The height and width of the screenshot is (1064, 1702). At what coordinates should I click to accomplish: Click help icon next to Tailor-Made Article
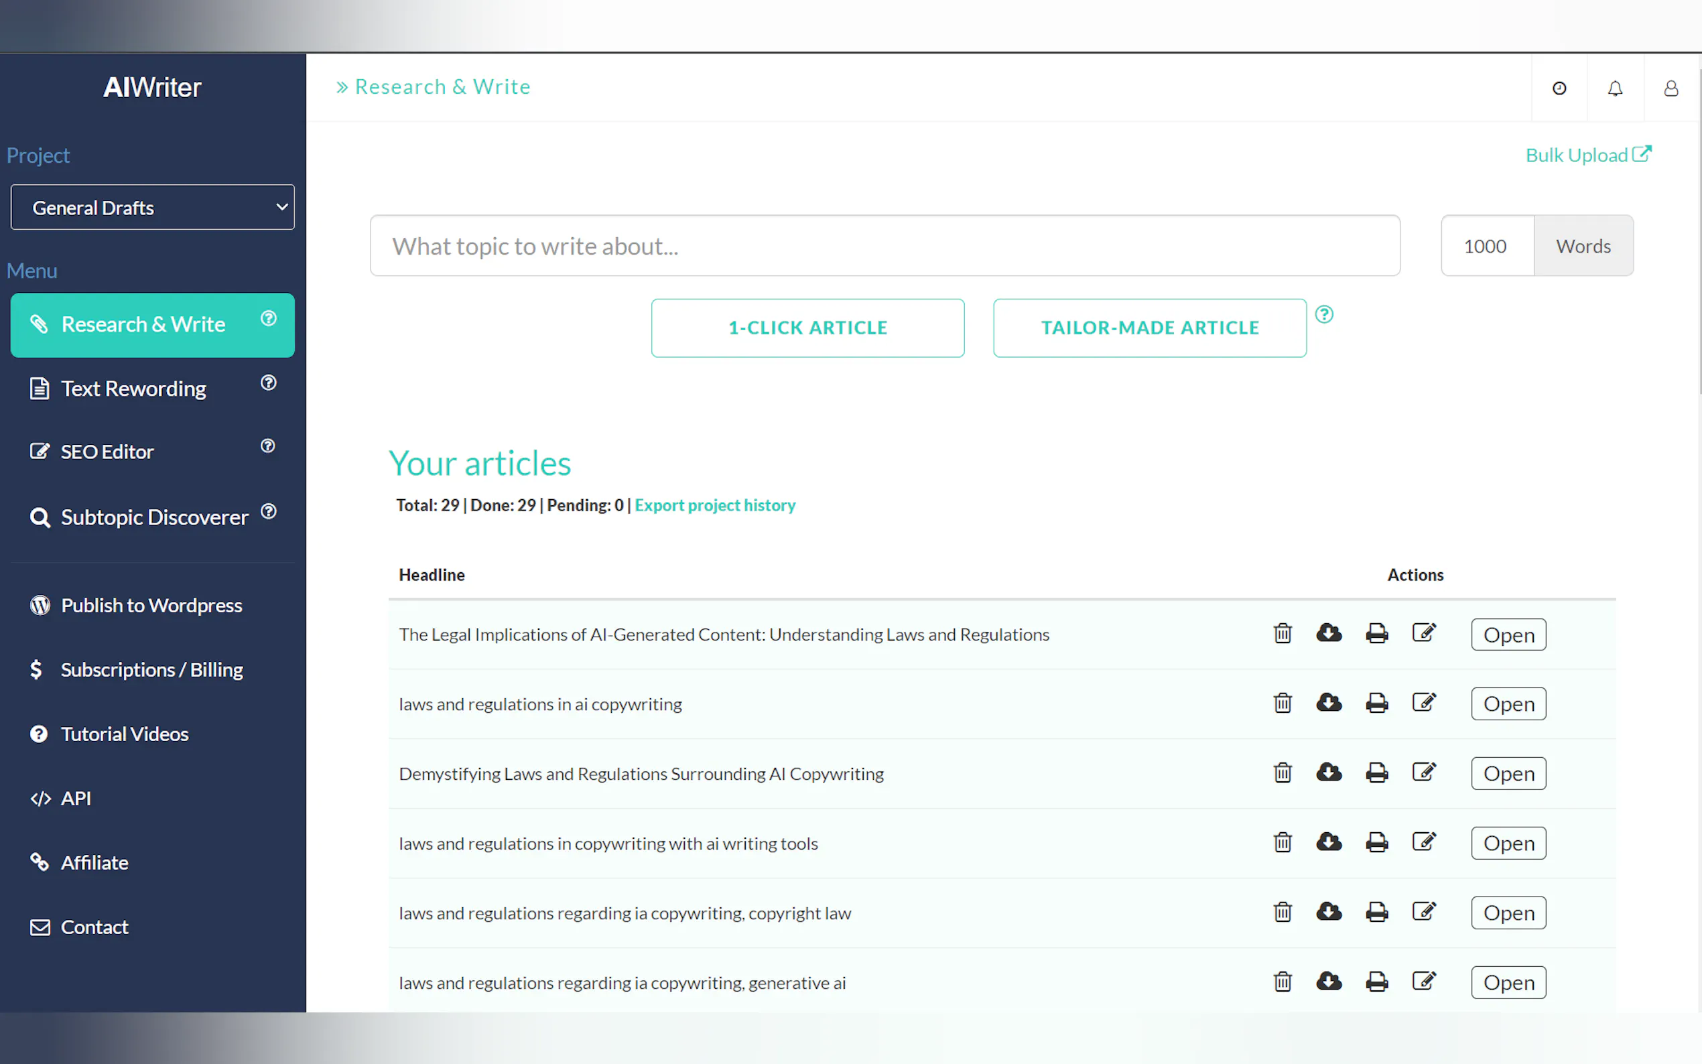point(1323,314)
